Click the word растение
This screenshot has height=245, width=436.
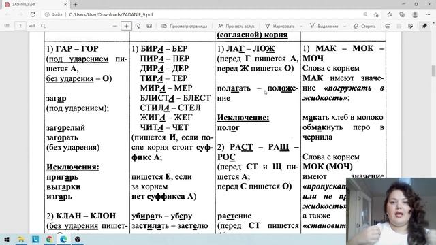[x=234, y=216]
